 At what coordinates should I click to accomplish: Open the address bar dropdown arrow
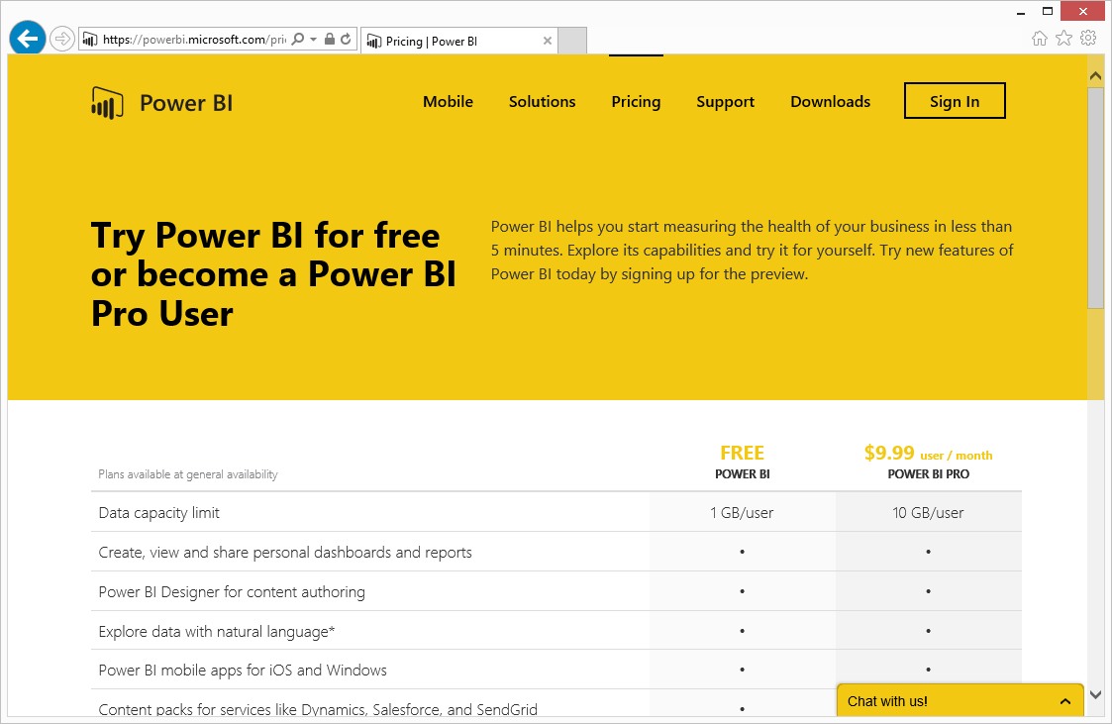(x=314, y=39)
